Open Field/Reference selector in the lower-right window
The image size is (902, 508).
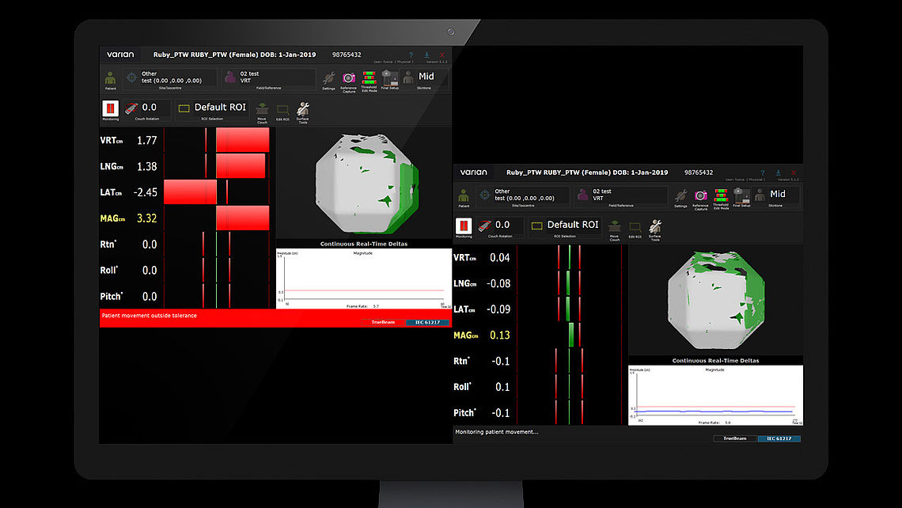point(621,195)
